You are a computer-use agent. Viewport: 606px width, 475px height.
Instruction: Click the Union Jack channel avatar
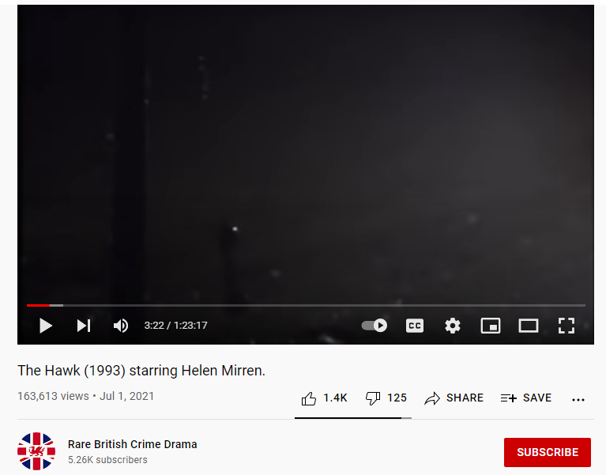point(36,451)
